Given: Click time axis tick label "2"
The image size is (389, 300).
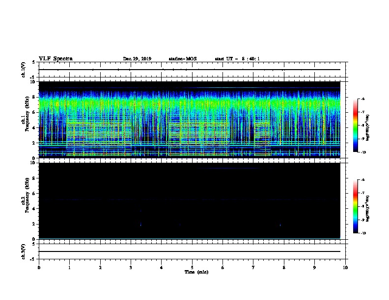Looking at the screenshot, I should pyautogui.click(x=100, y=267).
